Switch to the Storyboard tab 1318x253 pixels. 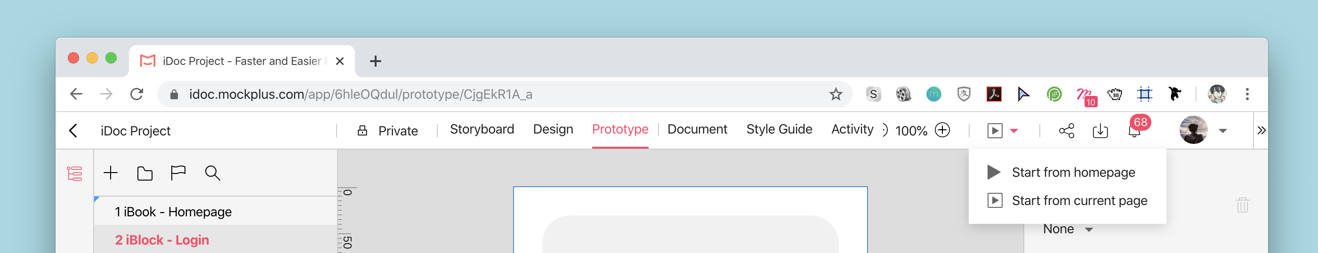click(x=482, y=129)
